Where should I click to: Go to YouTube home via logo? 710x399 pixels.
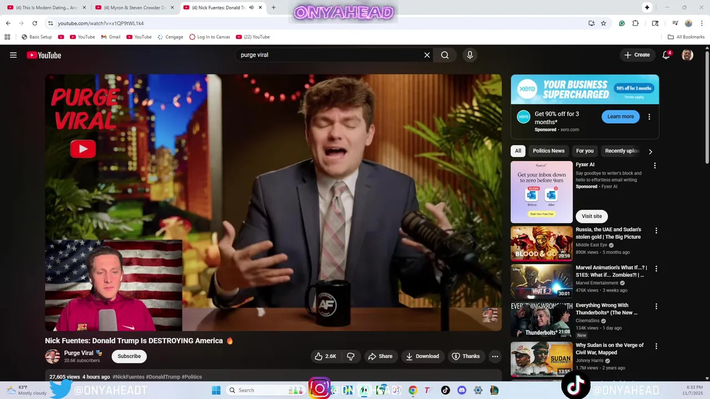[44, 55]
